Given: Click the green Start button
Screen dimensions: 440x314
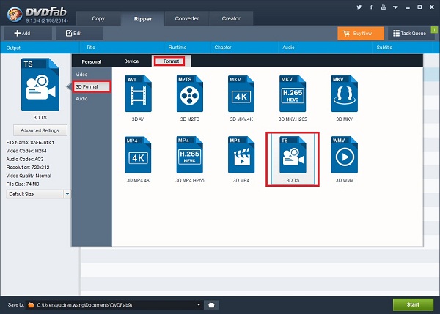Looking at the screenshot, I should [x=413, y=304].
